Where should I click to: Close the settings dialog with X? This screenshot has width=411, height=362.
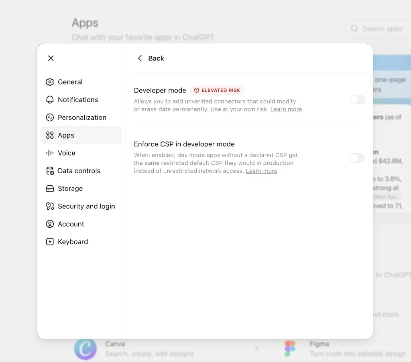pyautogui.click(x=51, y=58)
